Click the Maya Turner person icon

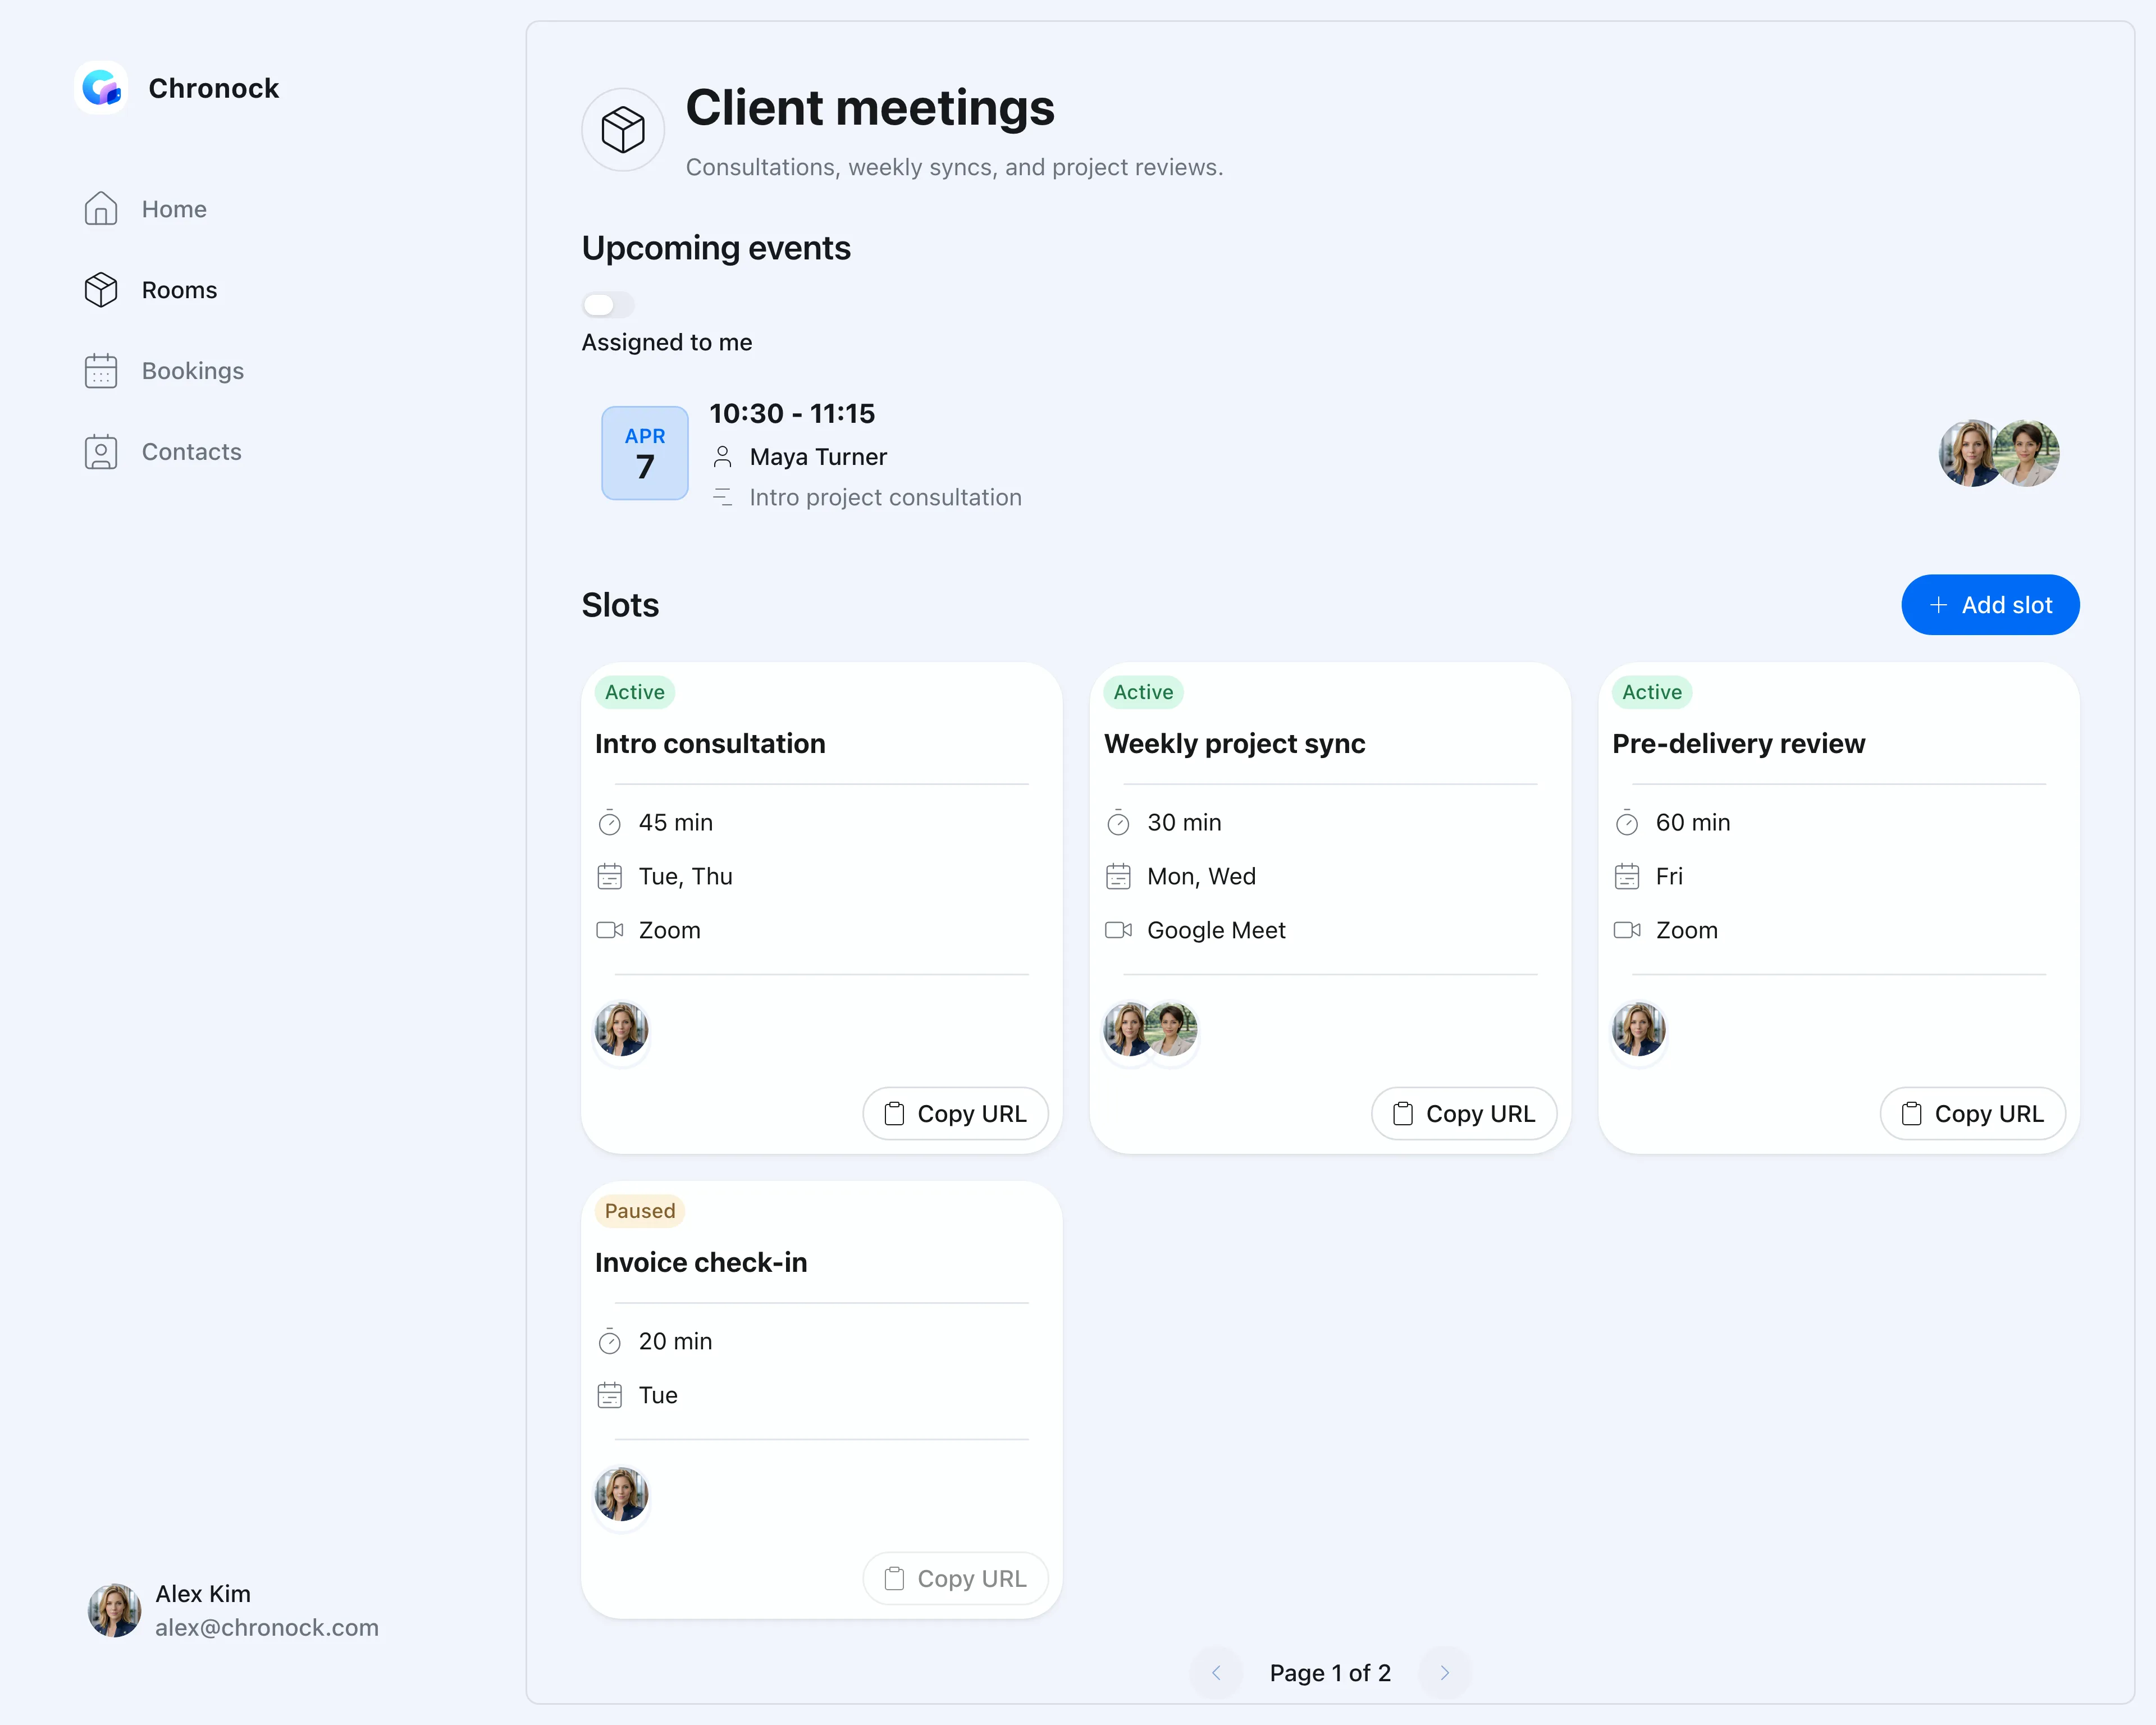point(722,457)
